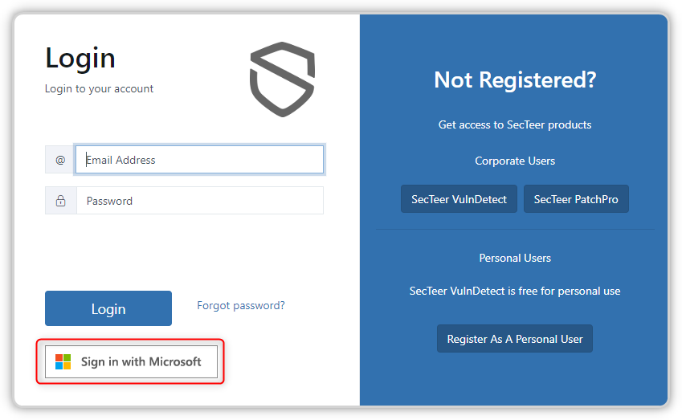Click the Microsoft four-color logo
Image resolution: width=682 pixels, height=420 pixels.
coord(63,361)
